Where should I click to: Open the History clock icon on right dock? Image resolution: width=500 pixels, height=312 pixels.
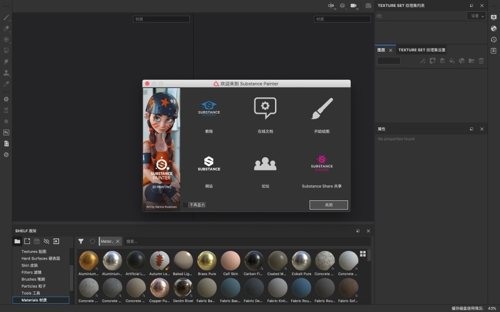click(494, 39)
